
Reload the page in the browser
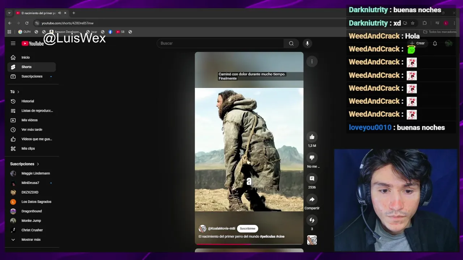point(27,23)
